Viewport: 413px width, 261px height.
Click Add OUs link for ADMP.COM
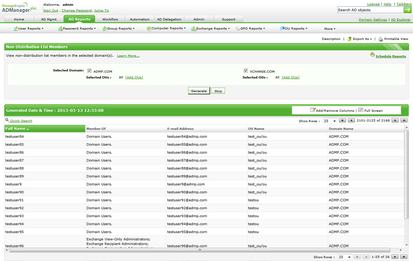pos(134,77)
